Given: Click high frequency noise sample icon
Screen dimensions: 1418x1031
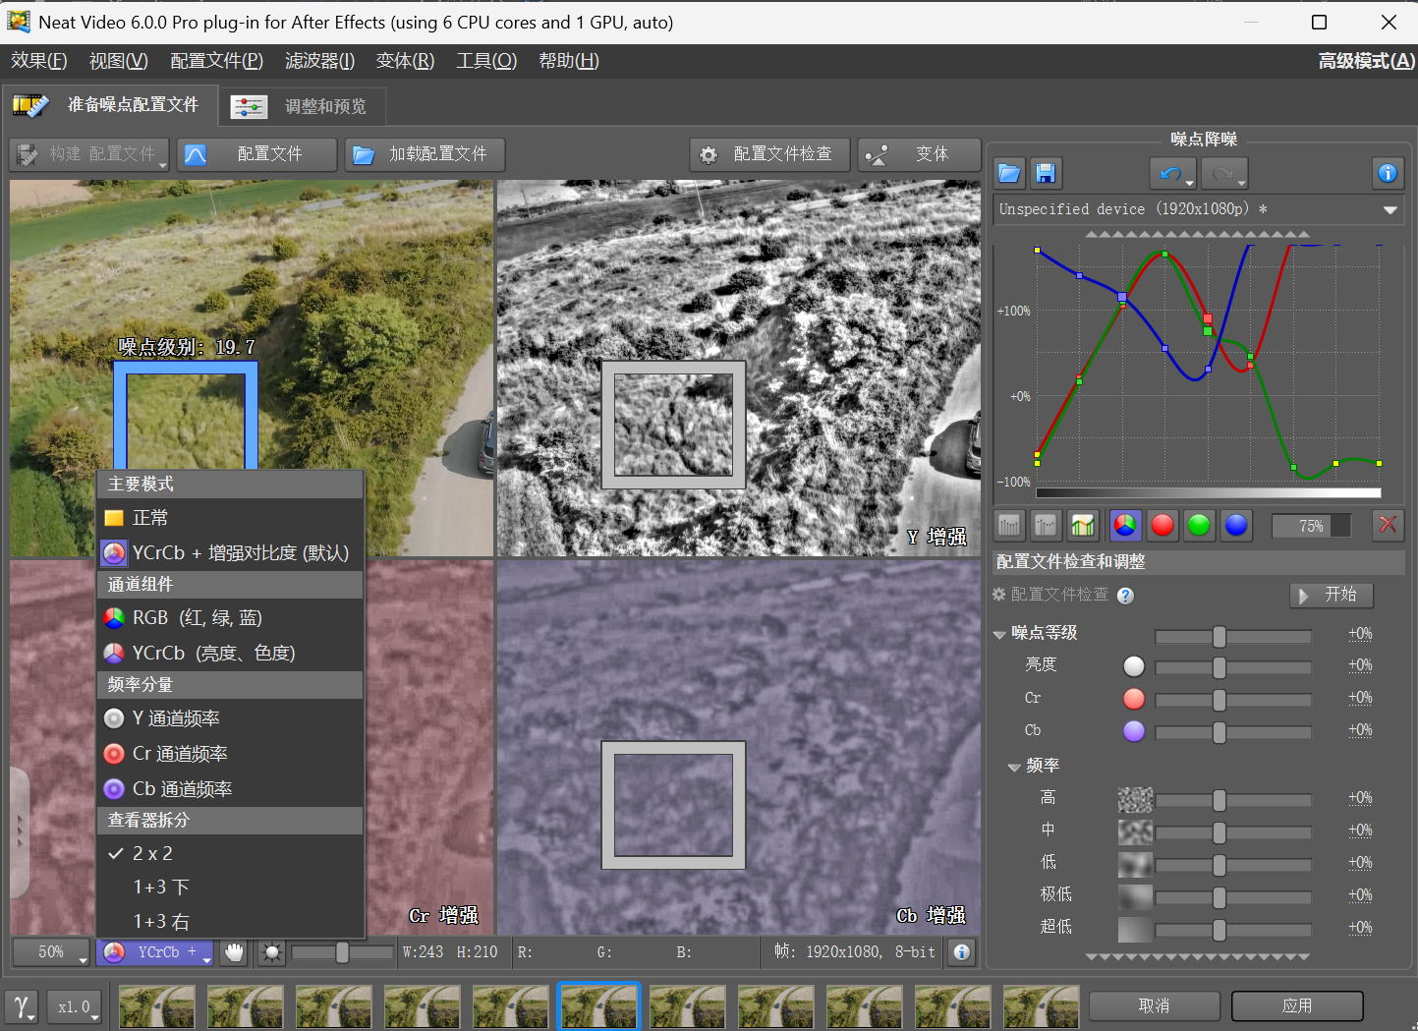Looking at the screenshot, I should 1135,799.
